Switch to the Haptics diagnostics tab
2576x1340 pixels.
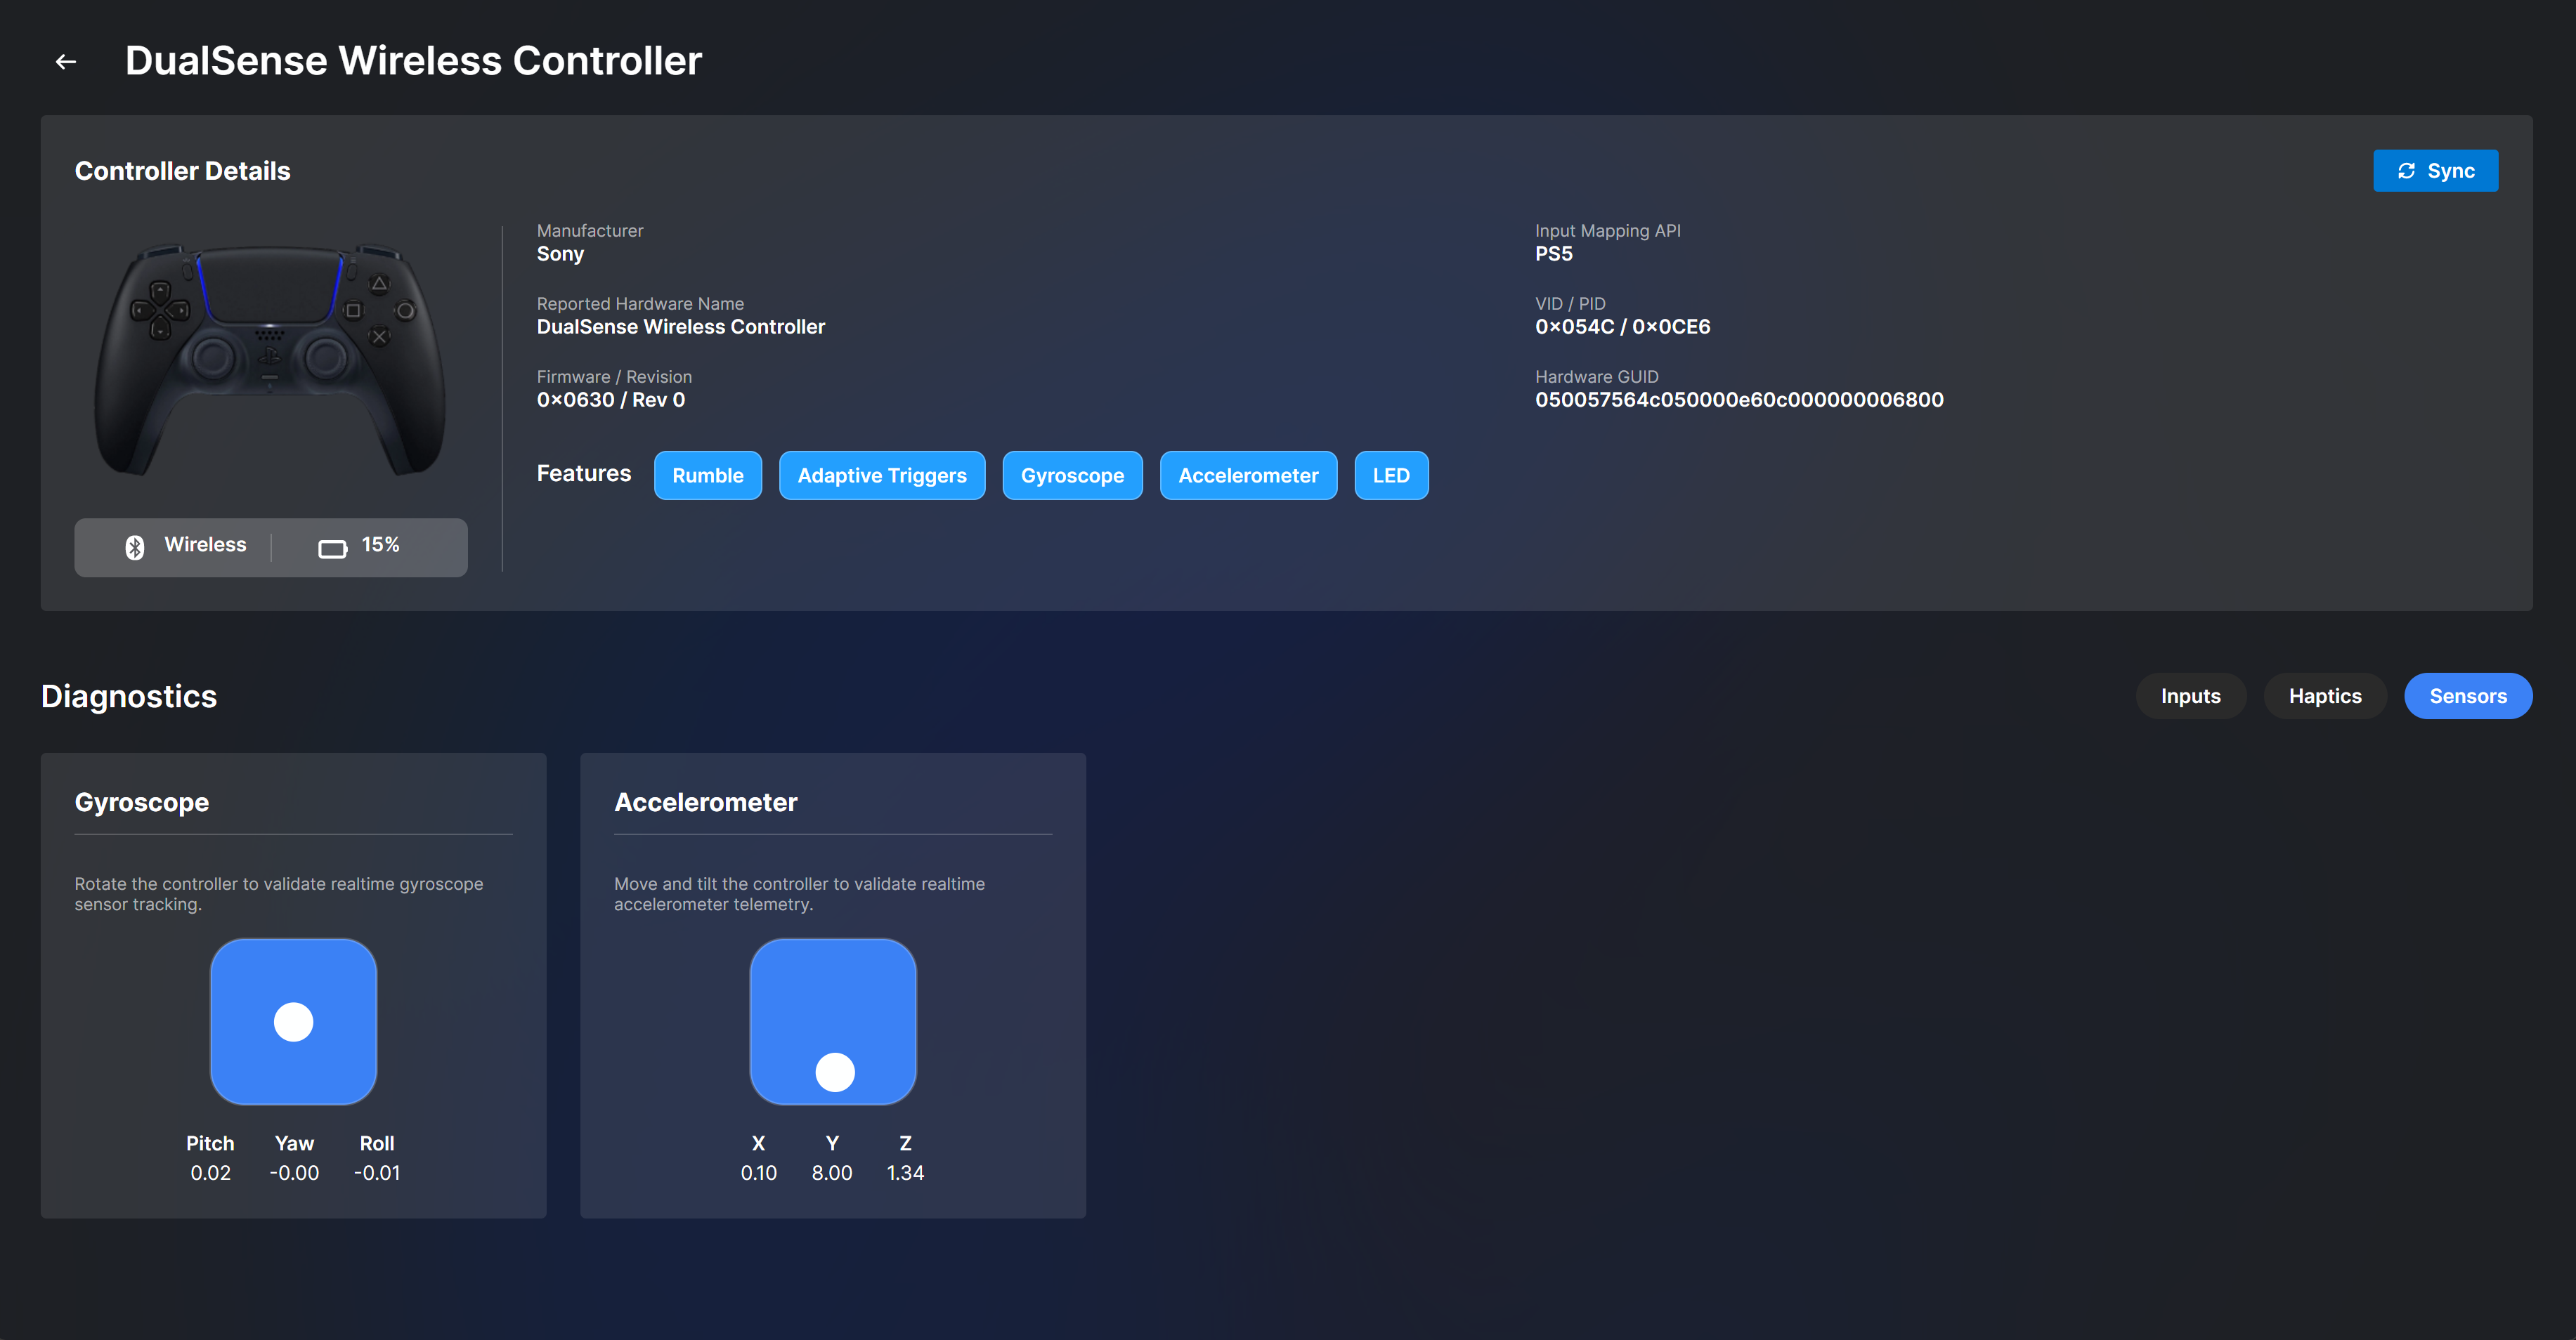click(x=2325, y=697)
